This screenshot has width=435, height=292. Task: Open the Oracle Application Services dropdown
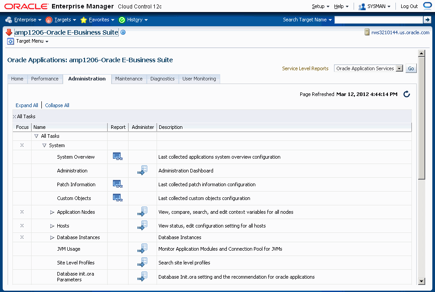pos(368,68)
